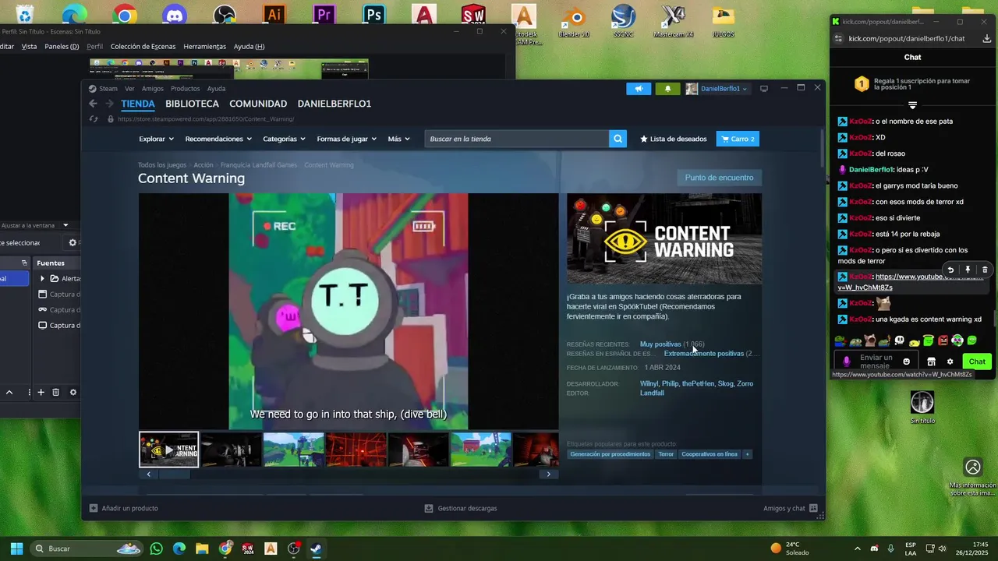Click the Landfall publisher link

coord(652,393)
